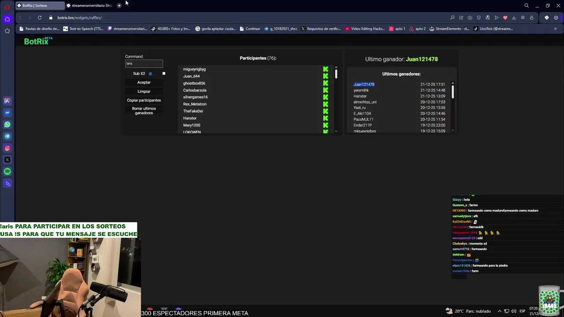This screenshot has height=317, width=564.
Task: Click winner yeremihk in winners list
Action: (361, 90)
